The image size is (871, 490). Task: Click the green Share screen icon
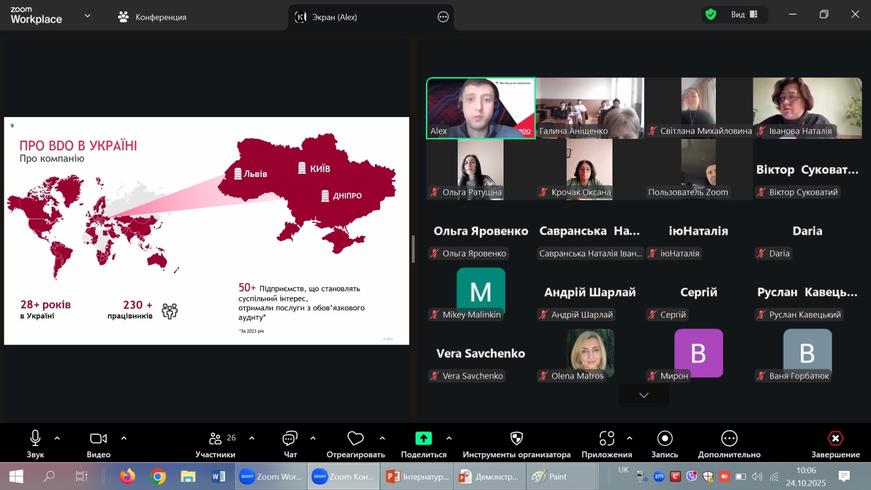tap(424, 439)
